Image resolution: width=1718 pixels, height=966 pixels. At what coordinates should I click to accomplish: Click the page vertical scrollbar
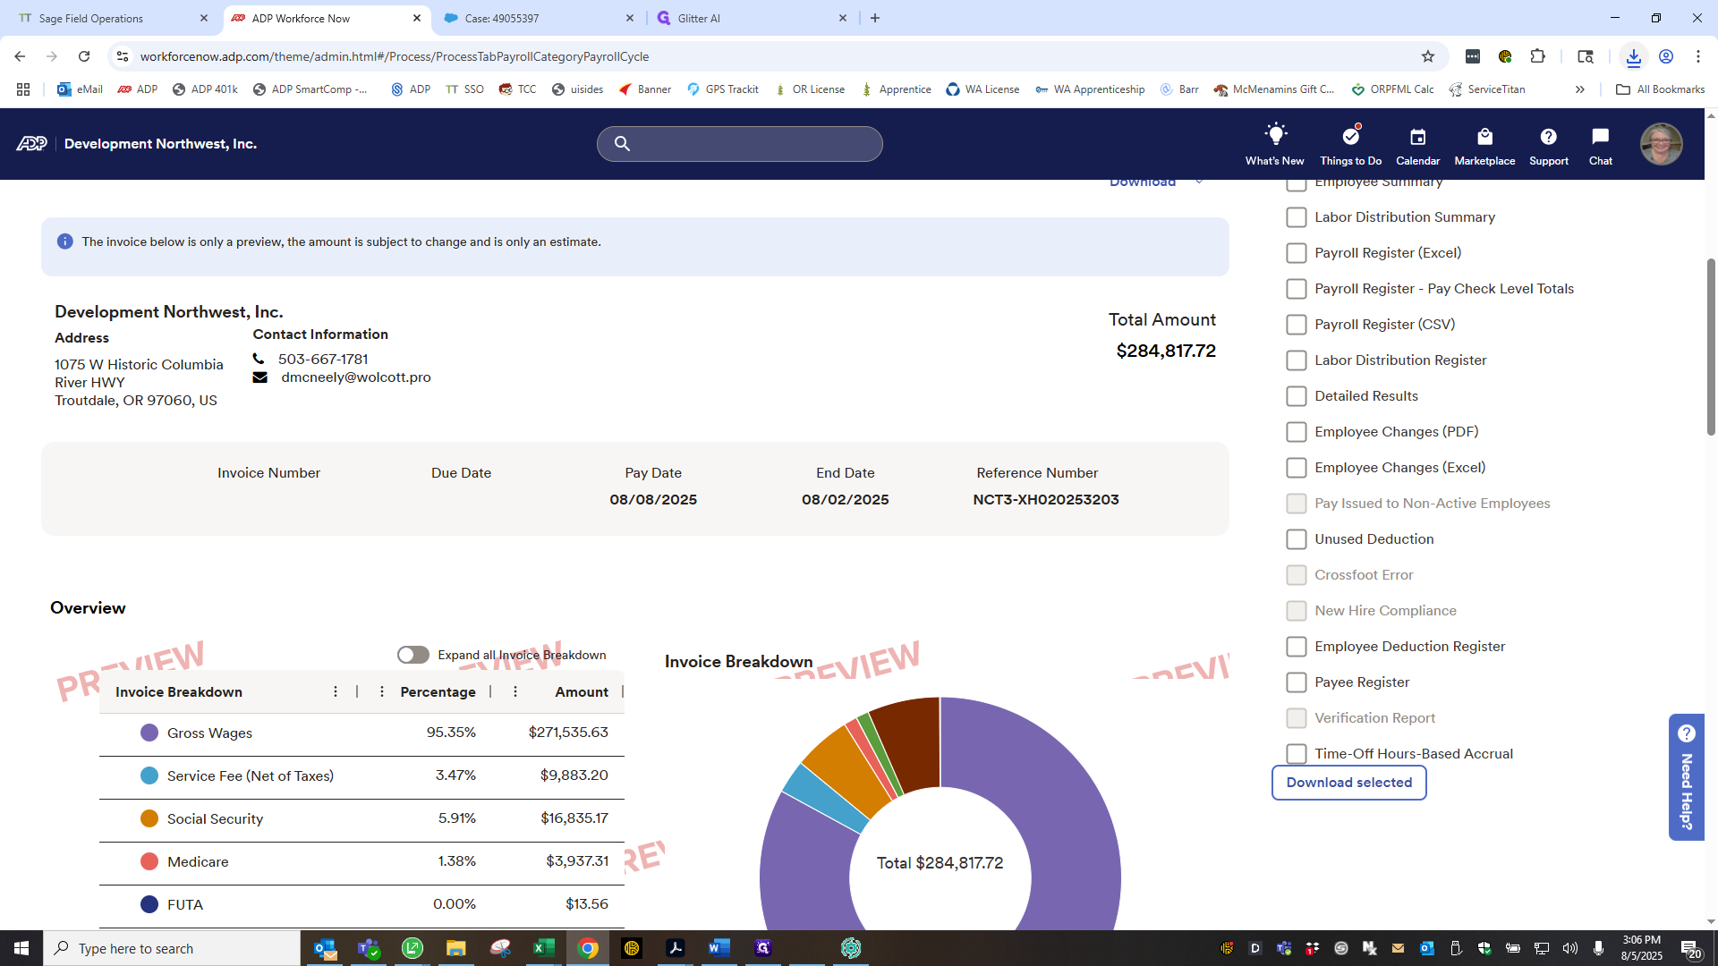pos(1711,347)
